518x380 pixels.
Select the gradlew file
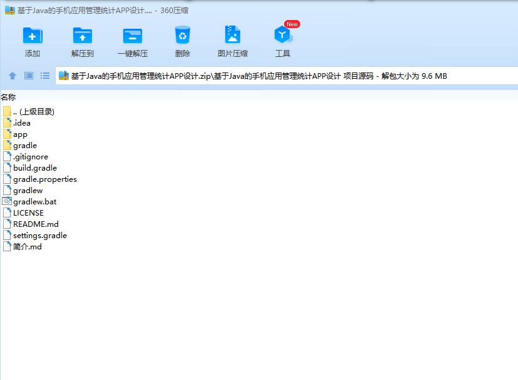click(x=28, y=191)
